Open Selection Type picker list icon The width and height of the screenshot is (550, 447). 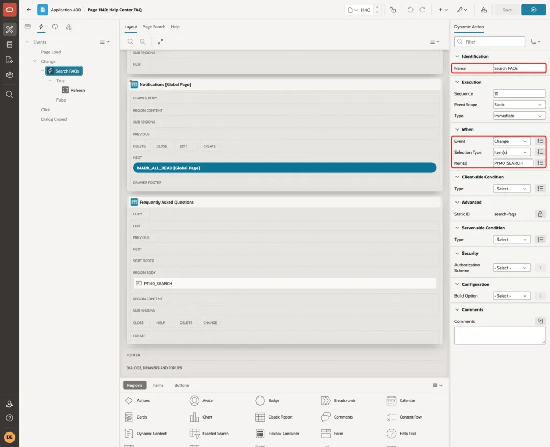540,152
